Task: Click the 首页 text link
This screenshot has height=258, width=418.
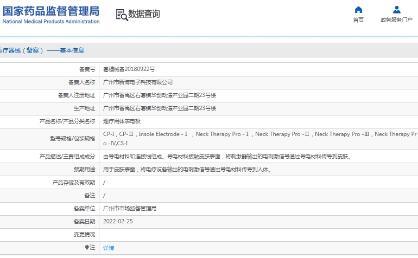Action: (358, 20)
